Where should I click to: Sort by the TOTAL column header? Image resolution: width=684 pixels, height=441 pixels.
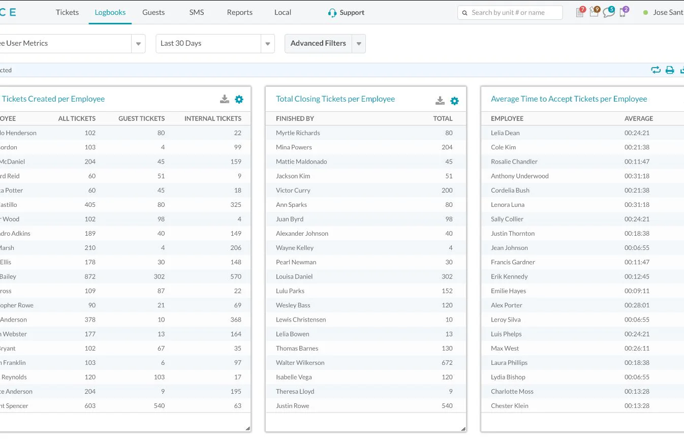click(x=443, y=118)
